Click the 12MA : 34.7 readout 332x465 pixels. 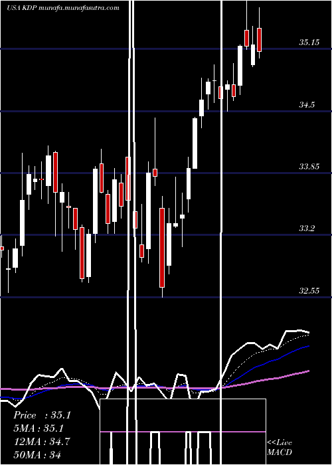pos(42,442)
